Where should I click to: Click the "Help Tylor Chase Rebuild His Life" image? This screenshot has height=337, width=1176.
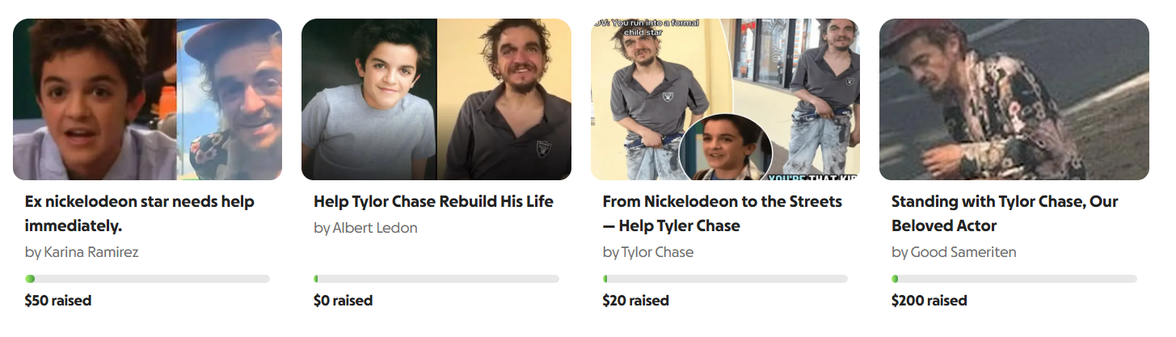(436, 99)
